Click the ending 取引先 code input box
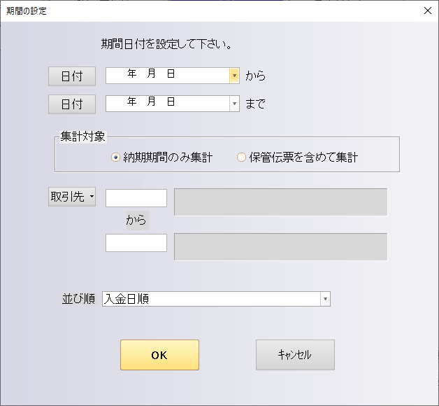The width and height of the screenshot is (439, 406). coord(136,243)
